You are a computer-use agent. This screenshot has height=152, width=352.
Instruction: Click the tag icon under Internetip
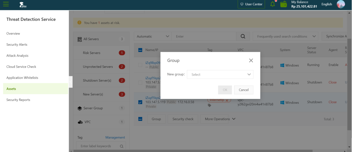209,105
